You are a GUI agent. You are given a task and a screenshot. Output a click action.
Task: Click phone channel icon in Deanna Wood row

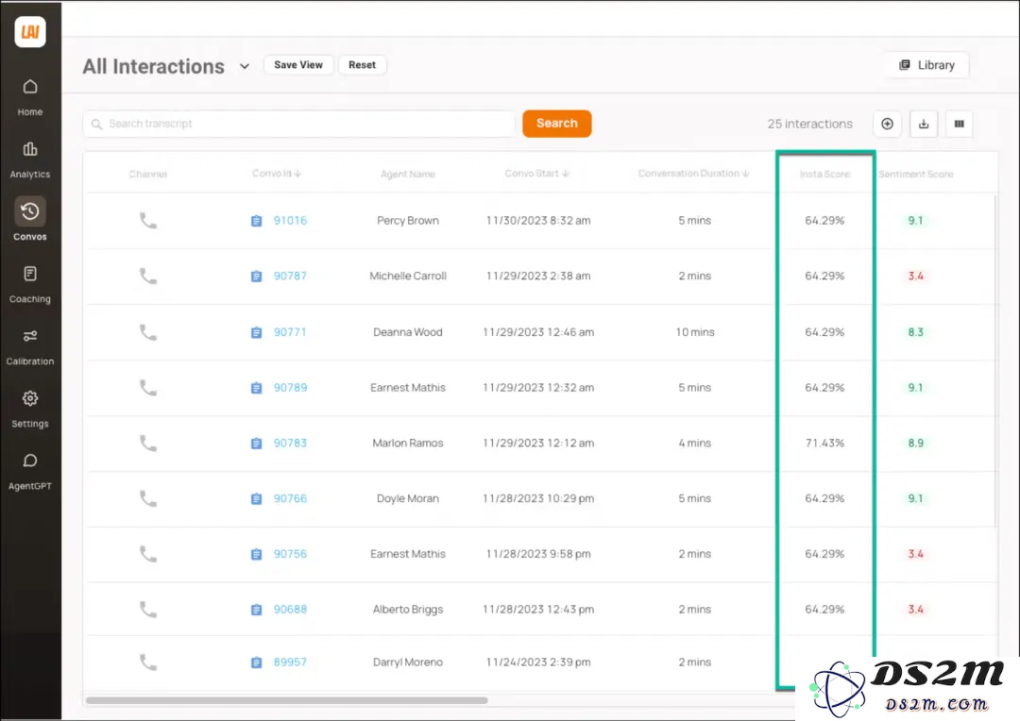tap(148, 332)
